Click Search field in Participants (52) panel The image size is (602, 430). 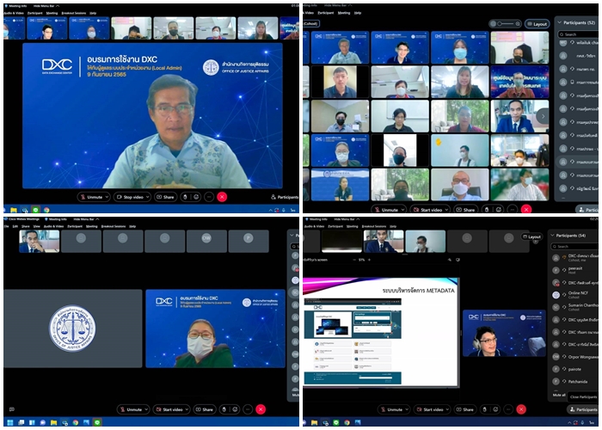tap(578, 34)
